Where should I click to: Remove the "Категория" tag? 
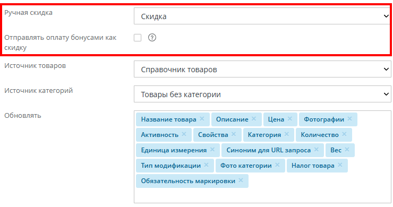point(286,134)
